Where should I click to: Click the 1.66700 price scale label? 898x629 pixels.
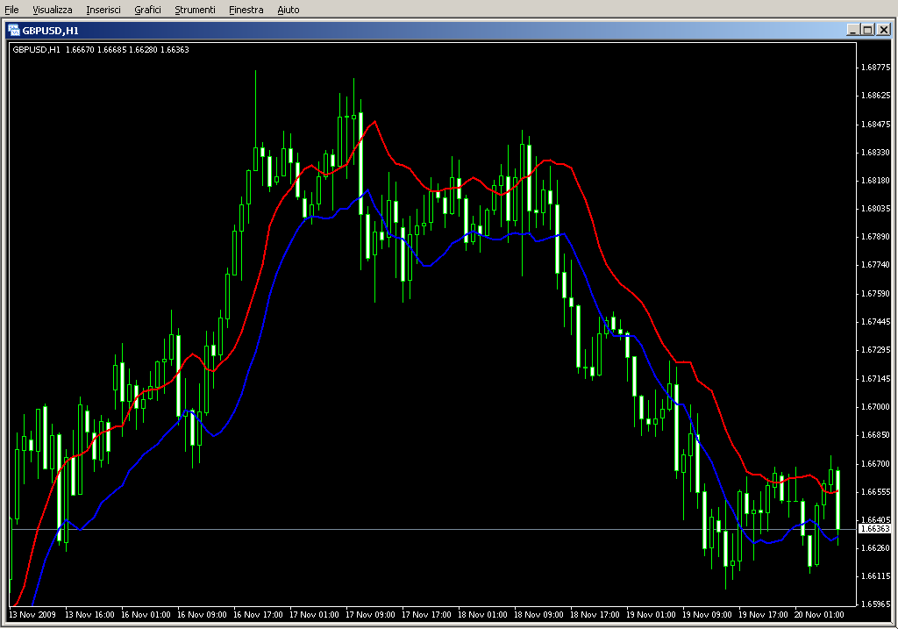coord(876,463)
